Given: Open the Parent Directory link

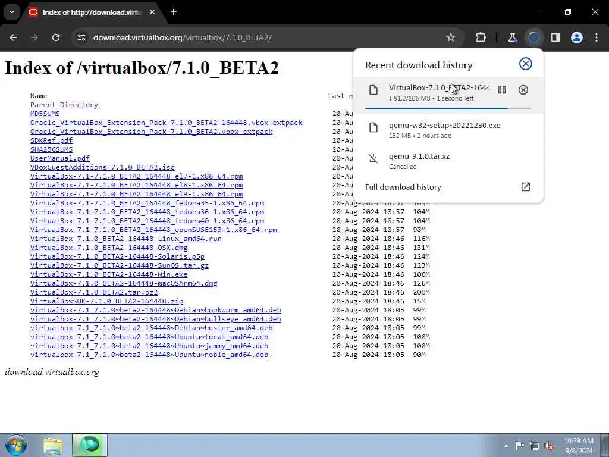Looking at the screenshot, I should pyautogui.click(x=64, y=105).
